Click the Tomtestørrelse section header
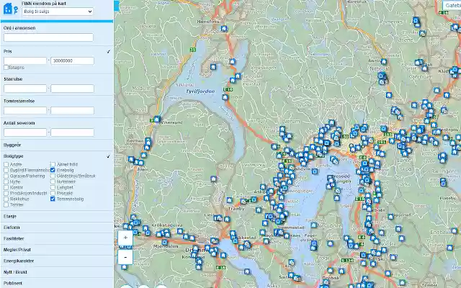This screenshot has height=288, width=461. click(19, 101)
